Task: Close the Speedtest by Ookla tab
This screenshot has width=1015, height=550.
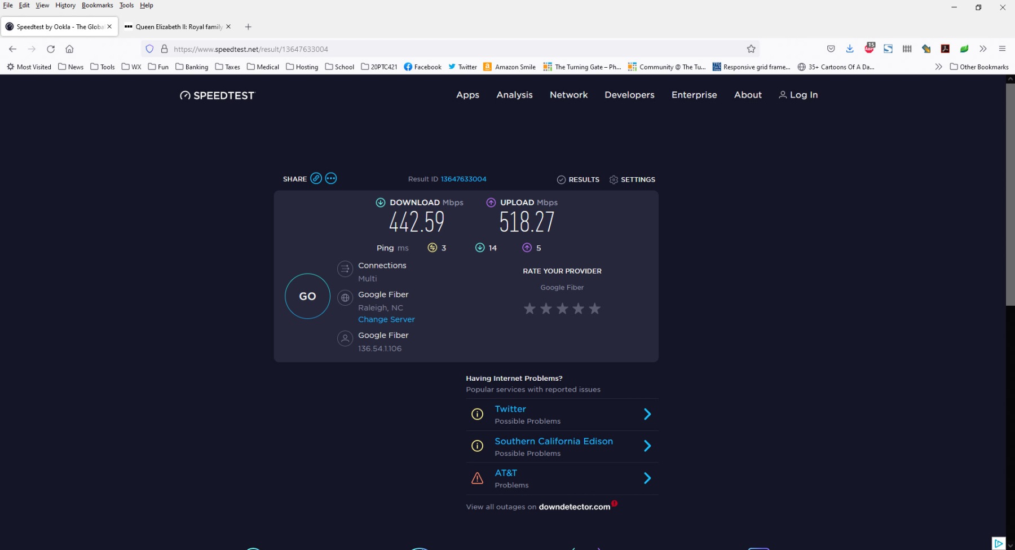Action: 109,27
